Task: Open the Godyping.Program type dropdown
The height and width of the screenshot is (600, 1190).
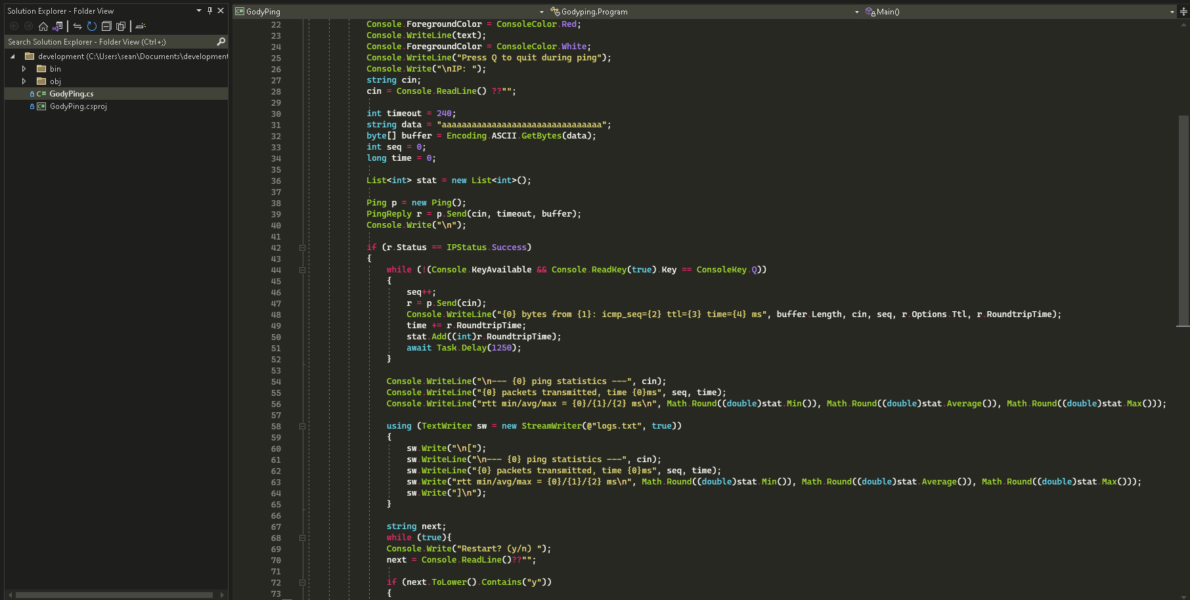Action: pyautogui.click(x=856, y=12)
